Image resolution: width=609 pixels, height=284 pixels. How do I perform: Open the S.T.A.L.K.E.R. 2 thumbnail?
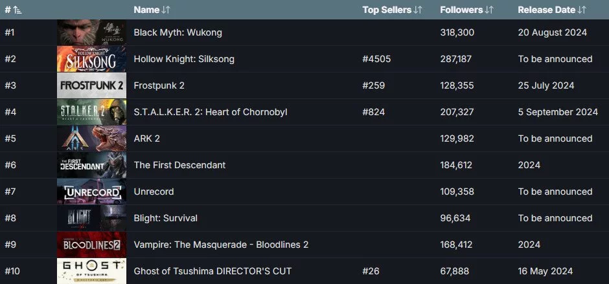[91, 112]
